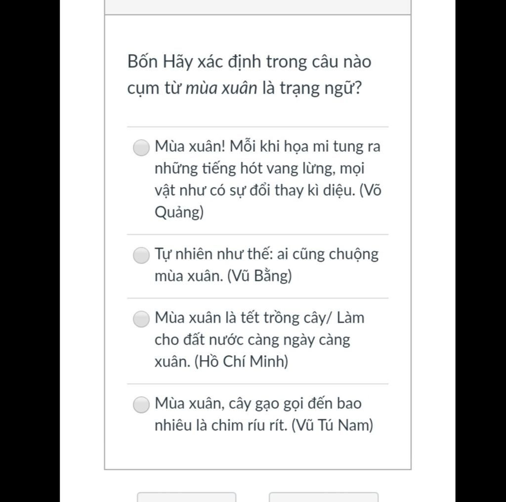Click the word "Bốn" at the question start
Screen dimensions: 506x502
[143, 62]
